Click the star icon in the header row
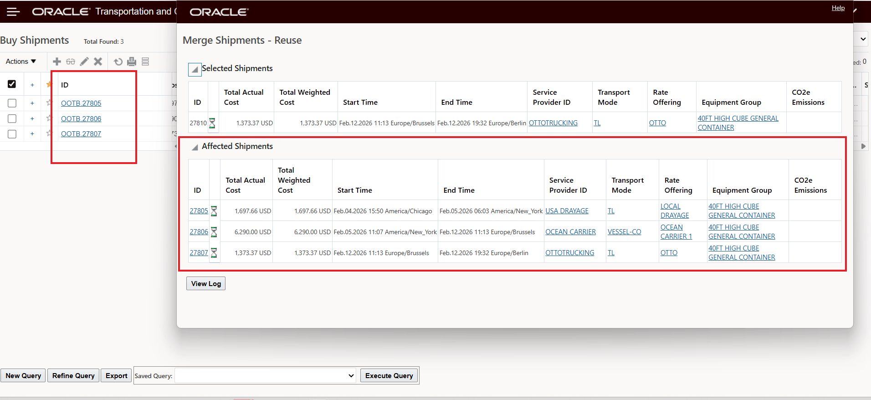Image resolution: width=871 pixels, height=400 pixels. tap(49, 84)
